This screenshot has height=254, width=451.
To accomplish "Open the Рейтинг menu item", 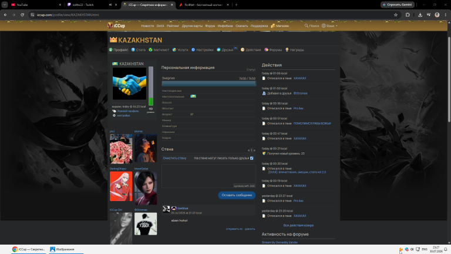I will click(173, 26).
